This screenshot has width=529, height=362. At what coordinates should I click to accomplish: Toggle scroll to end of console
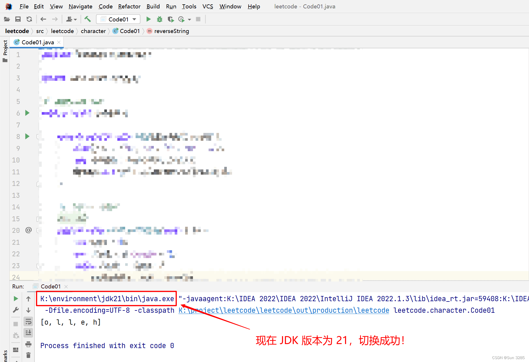[28, 333]
